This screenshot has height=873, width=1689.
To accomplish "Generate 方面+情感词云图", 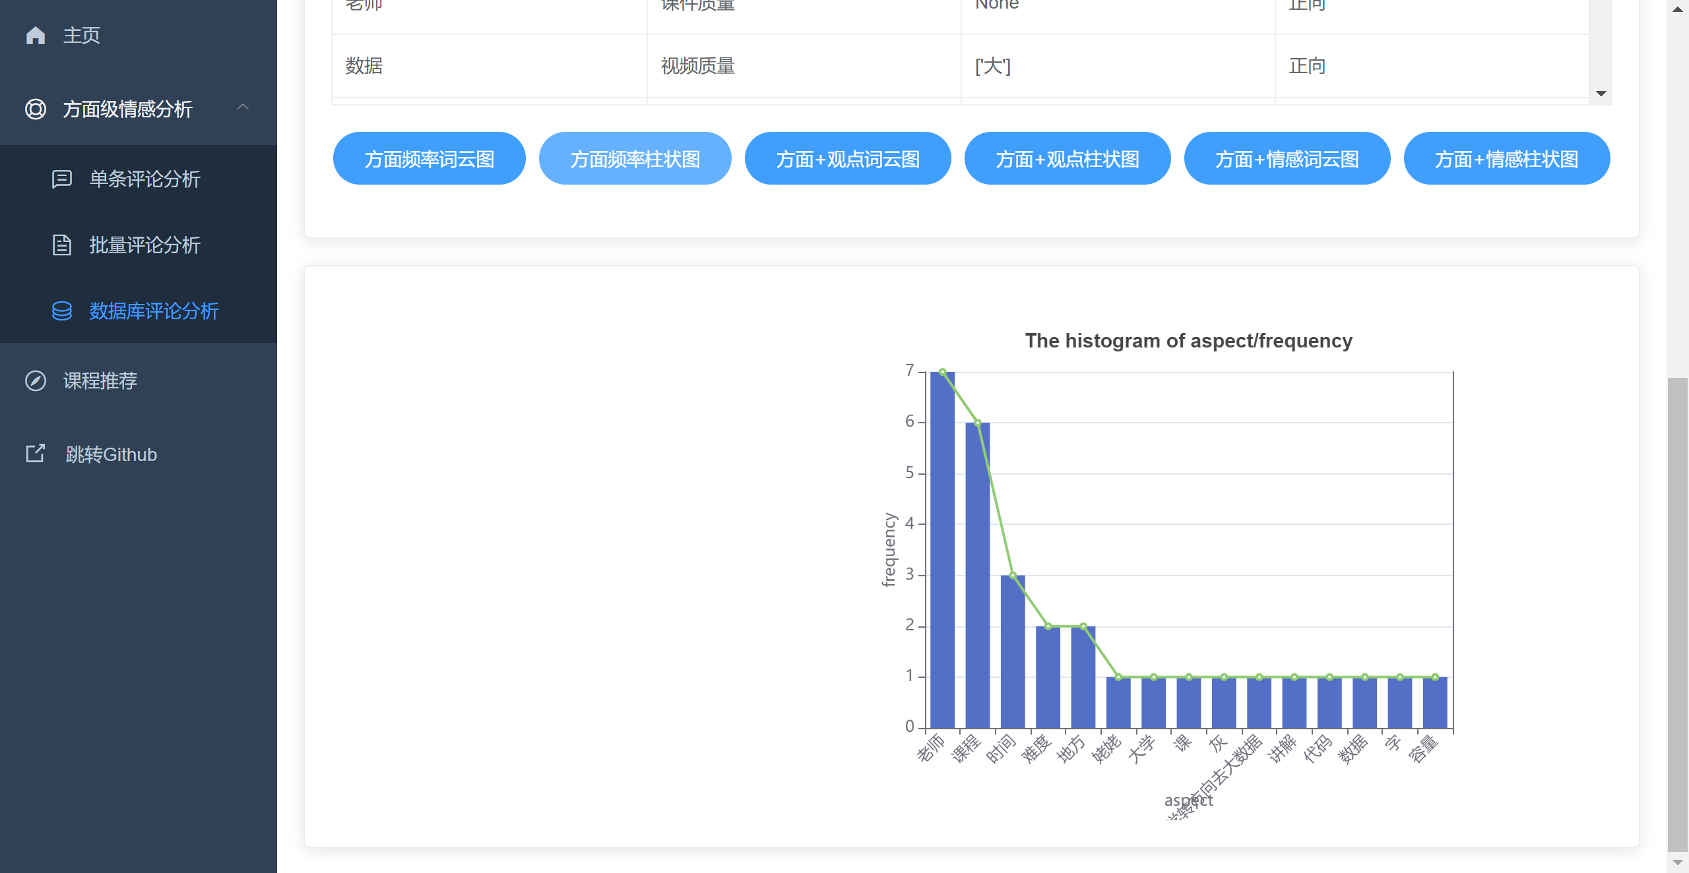I will pos(1287,159).
